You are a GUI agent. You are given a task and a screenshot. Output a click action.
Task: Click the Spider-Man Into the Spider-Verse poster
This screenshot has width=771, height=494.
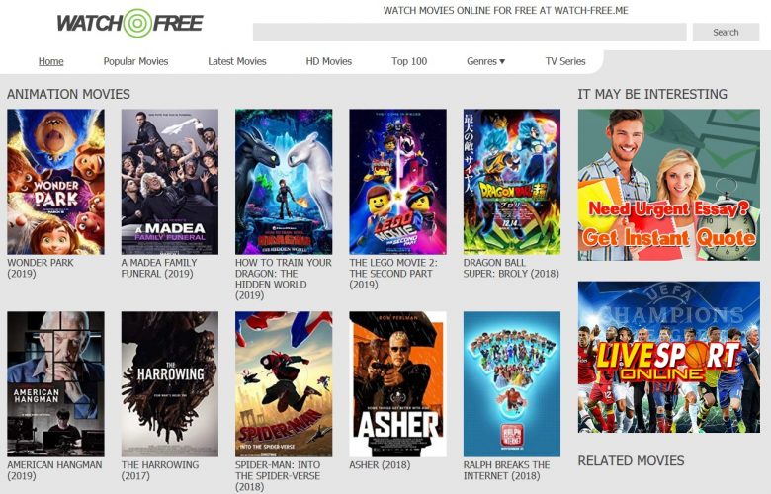point(284,384)
